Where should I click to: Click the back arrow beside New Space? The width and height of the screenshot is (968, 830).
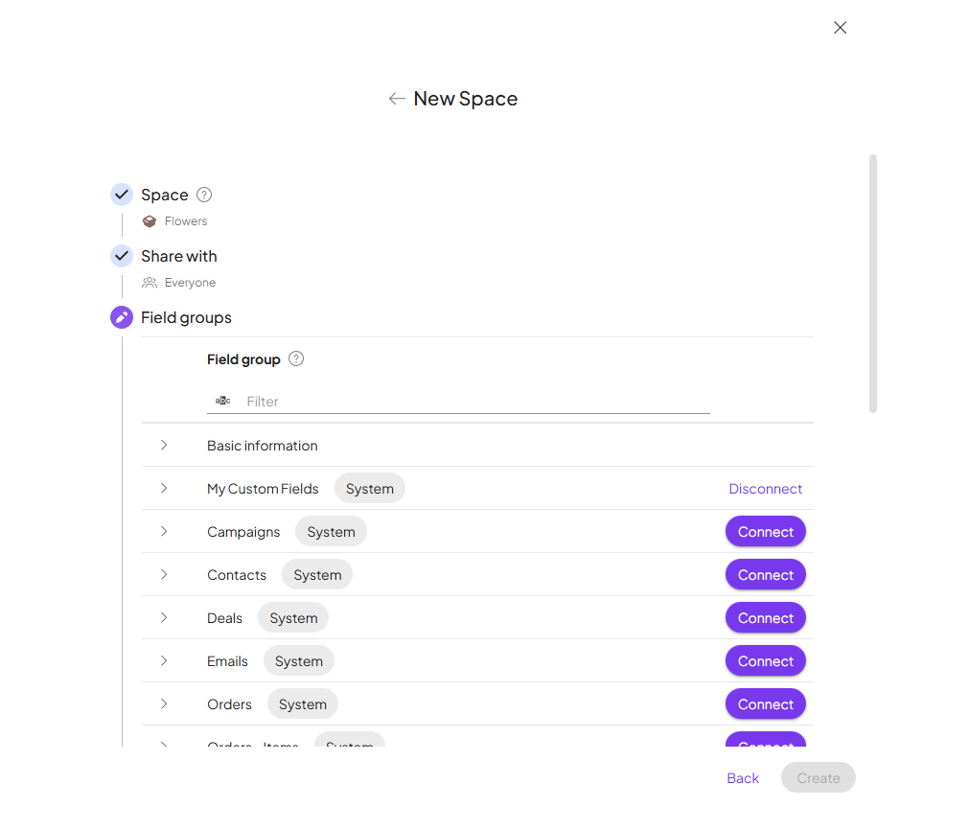[397, 99]
